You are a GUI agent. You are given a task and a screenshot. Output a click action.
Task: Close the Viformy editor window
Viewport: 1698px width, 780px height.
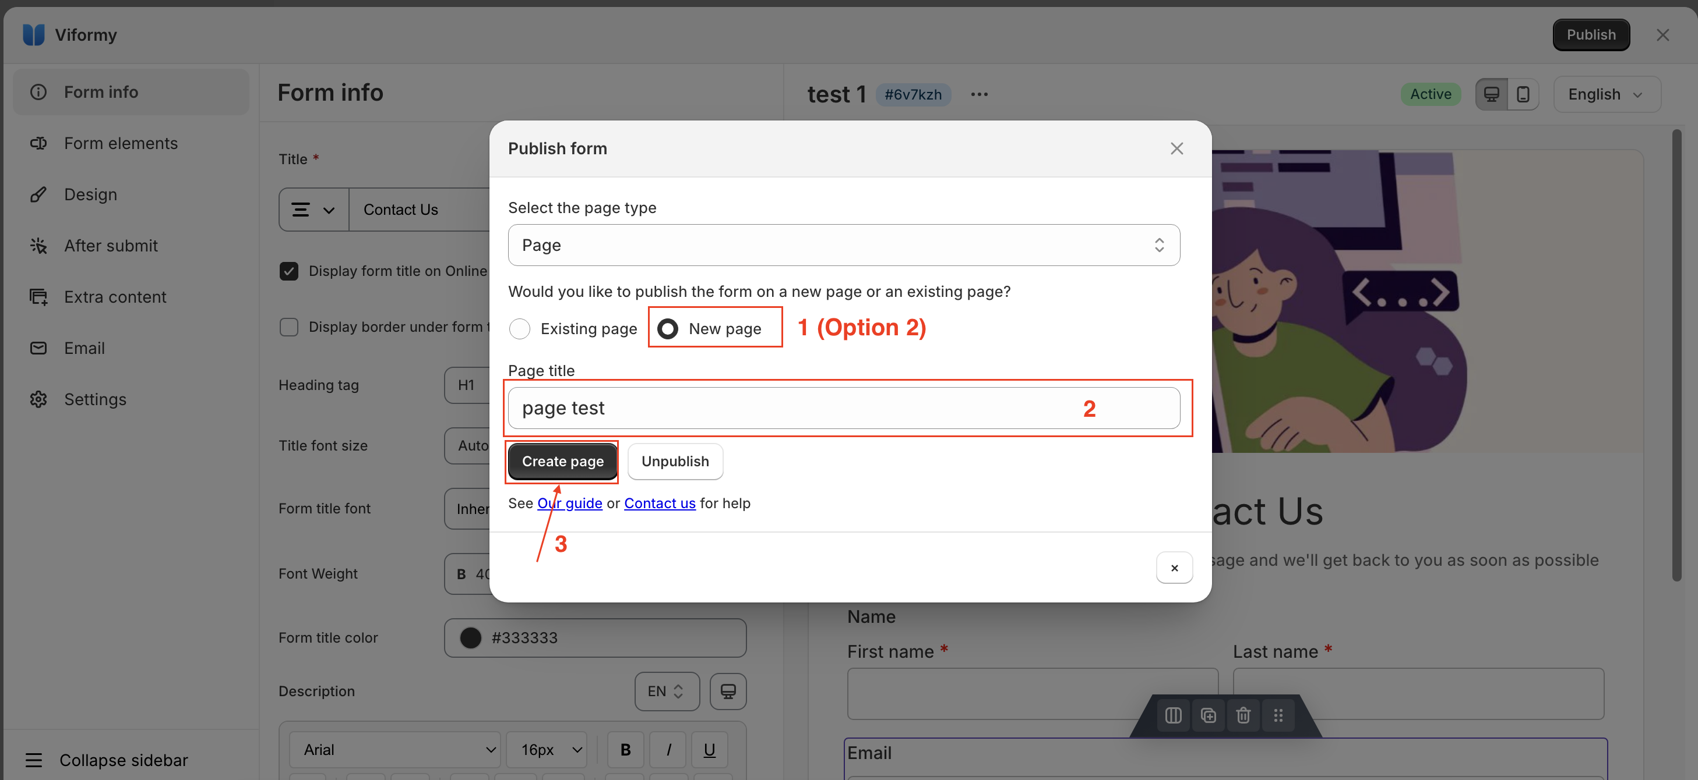tap(1662, 35)
